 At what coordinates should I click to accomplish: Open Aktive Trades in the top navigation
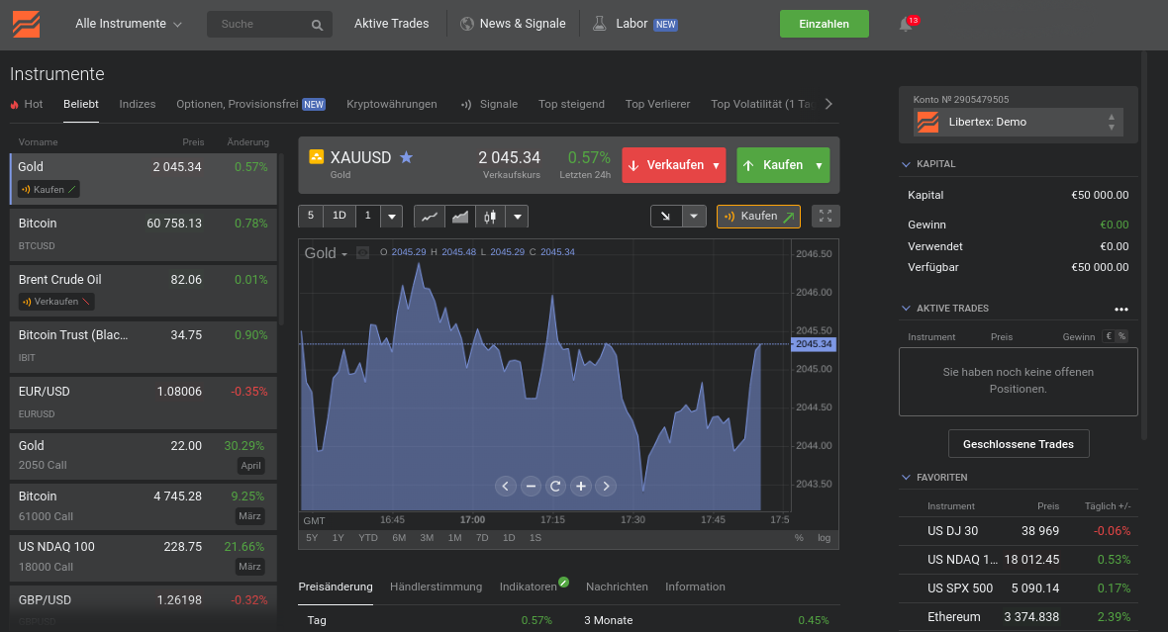[x=391, y=24]
